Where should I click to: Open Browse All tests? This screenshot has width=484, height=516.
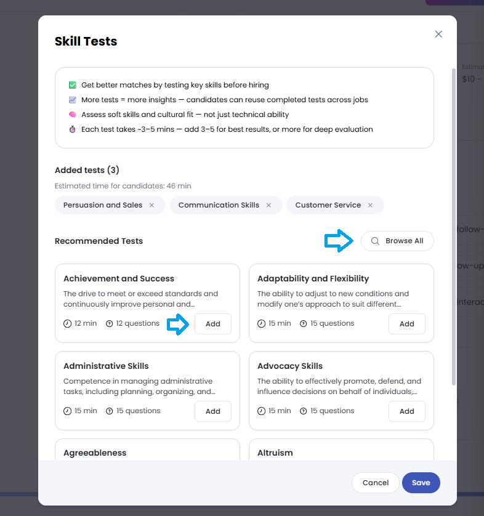tap(397, 241)
